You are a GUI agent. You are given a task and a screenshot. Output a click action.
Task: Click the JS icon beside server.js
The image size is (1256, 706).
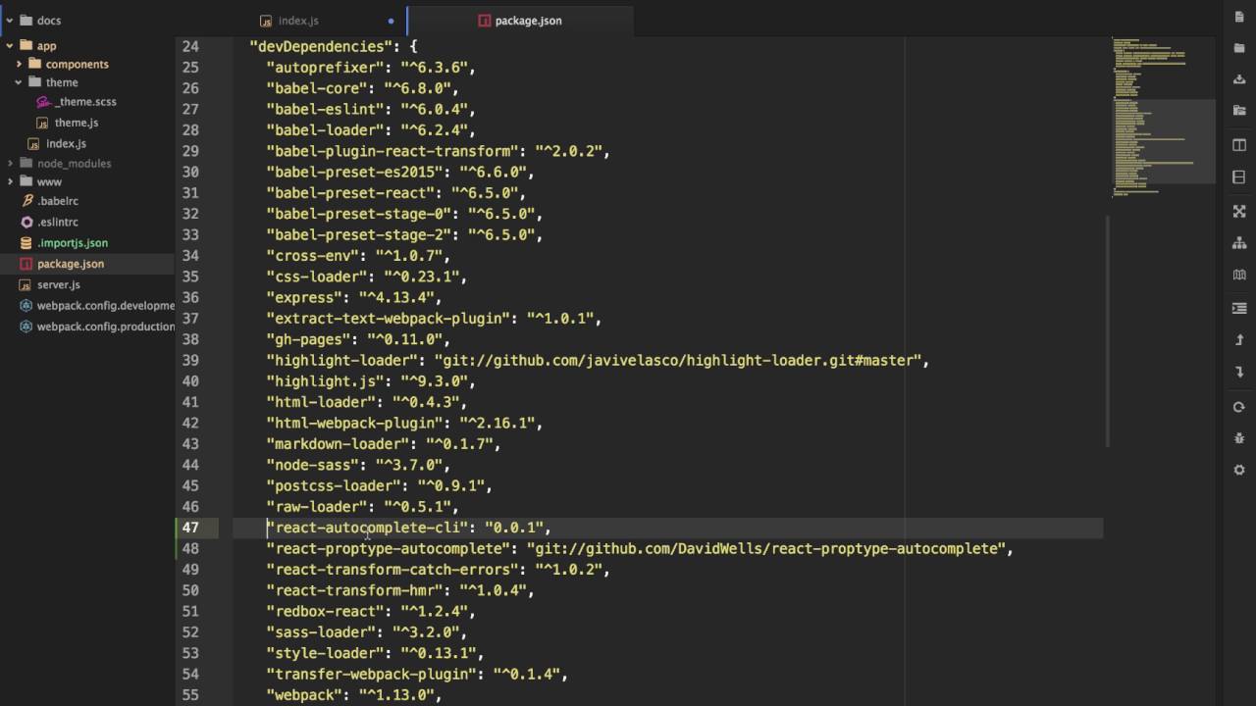pyautogui.click(x=27, y=285)
